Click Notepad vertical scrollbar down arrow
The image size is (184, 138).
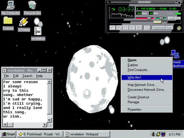pos(49,120)
